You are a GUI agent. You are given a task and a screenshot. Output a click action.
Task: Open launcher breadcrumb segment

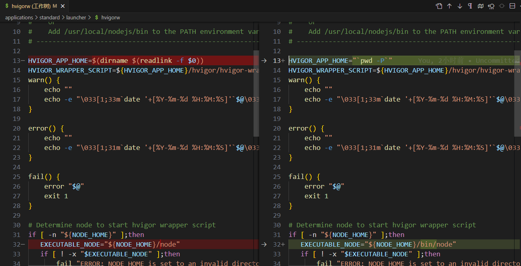76,17
